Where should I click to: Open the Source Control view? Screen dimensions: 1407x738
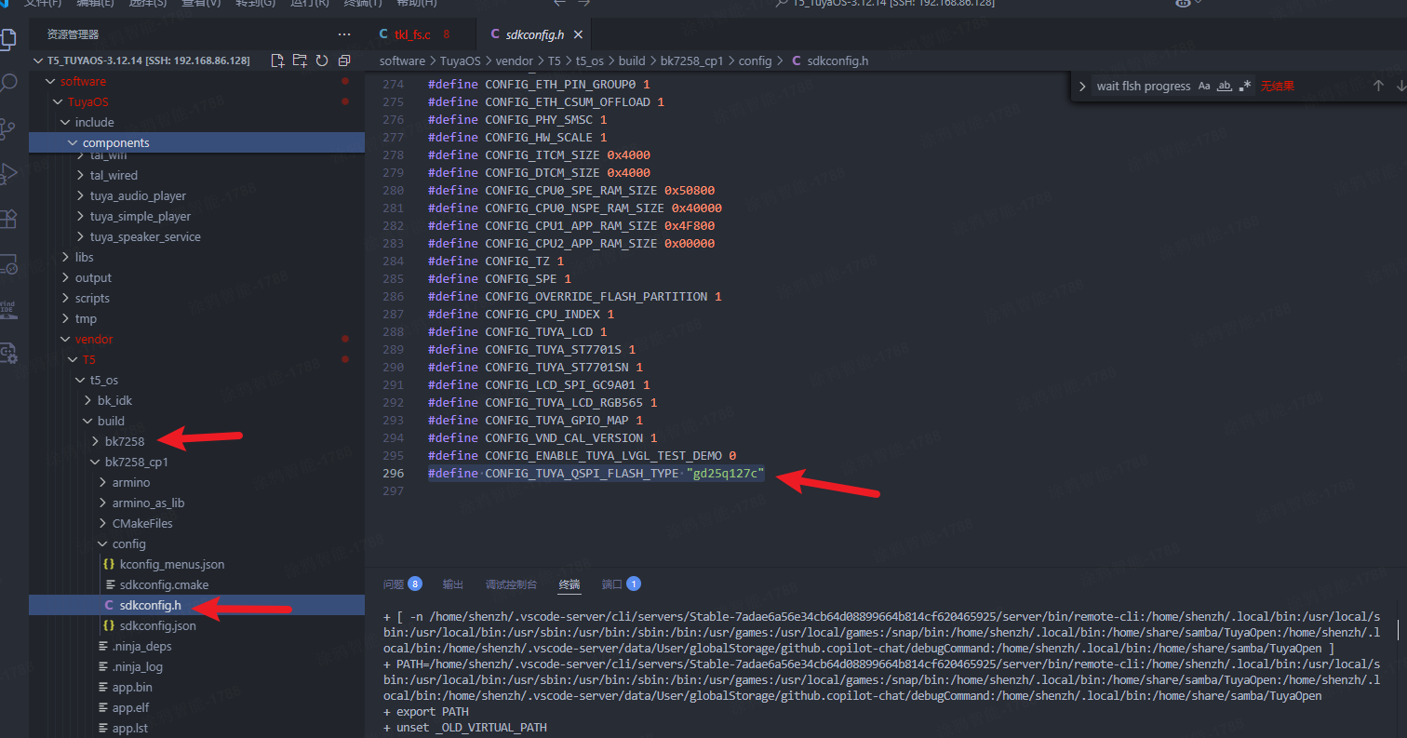coord(8,128)
